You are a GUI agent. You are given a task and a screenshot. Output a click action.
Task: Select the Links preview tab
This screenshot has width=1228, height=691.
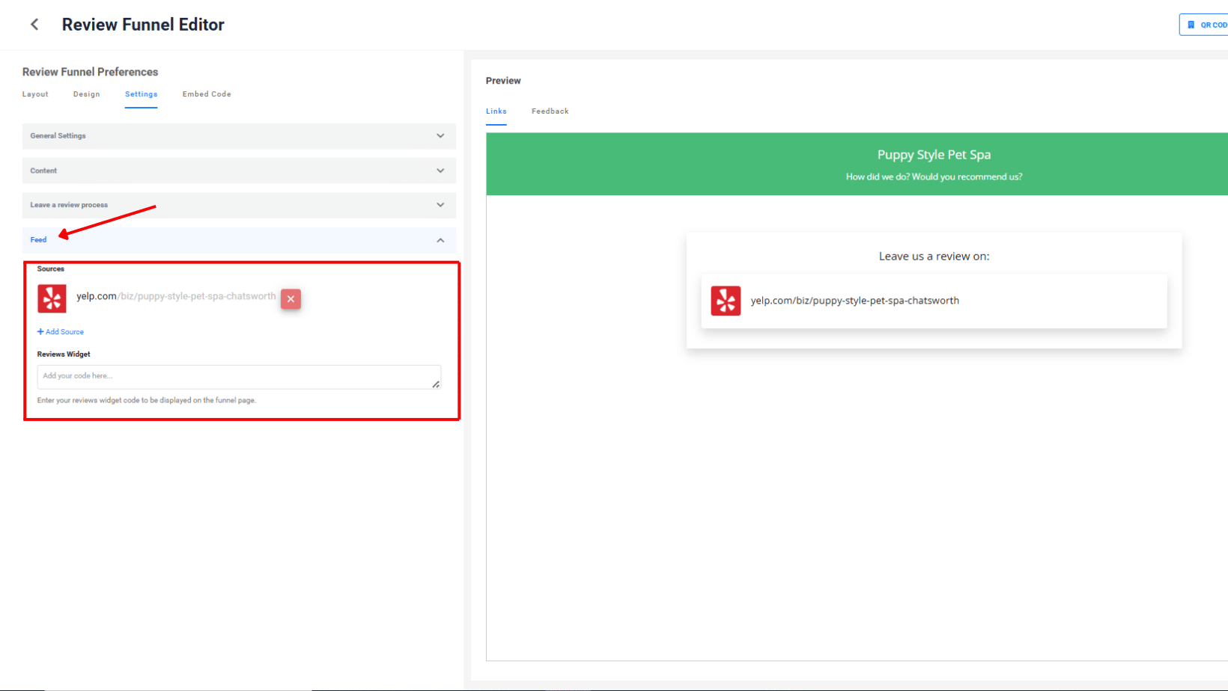pos(496,111)
